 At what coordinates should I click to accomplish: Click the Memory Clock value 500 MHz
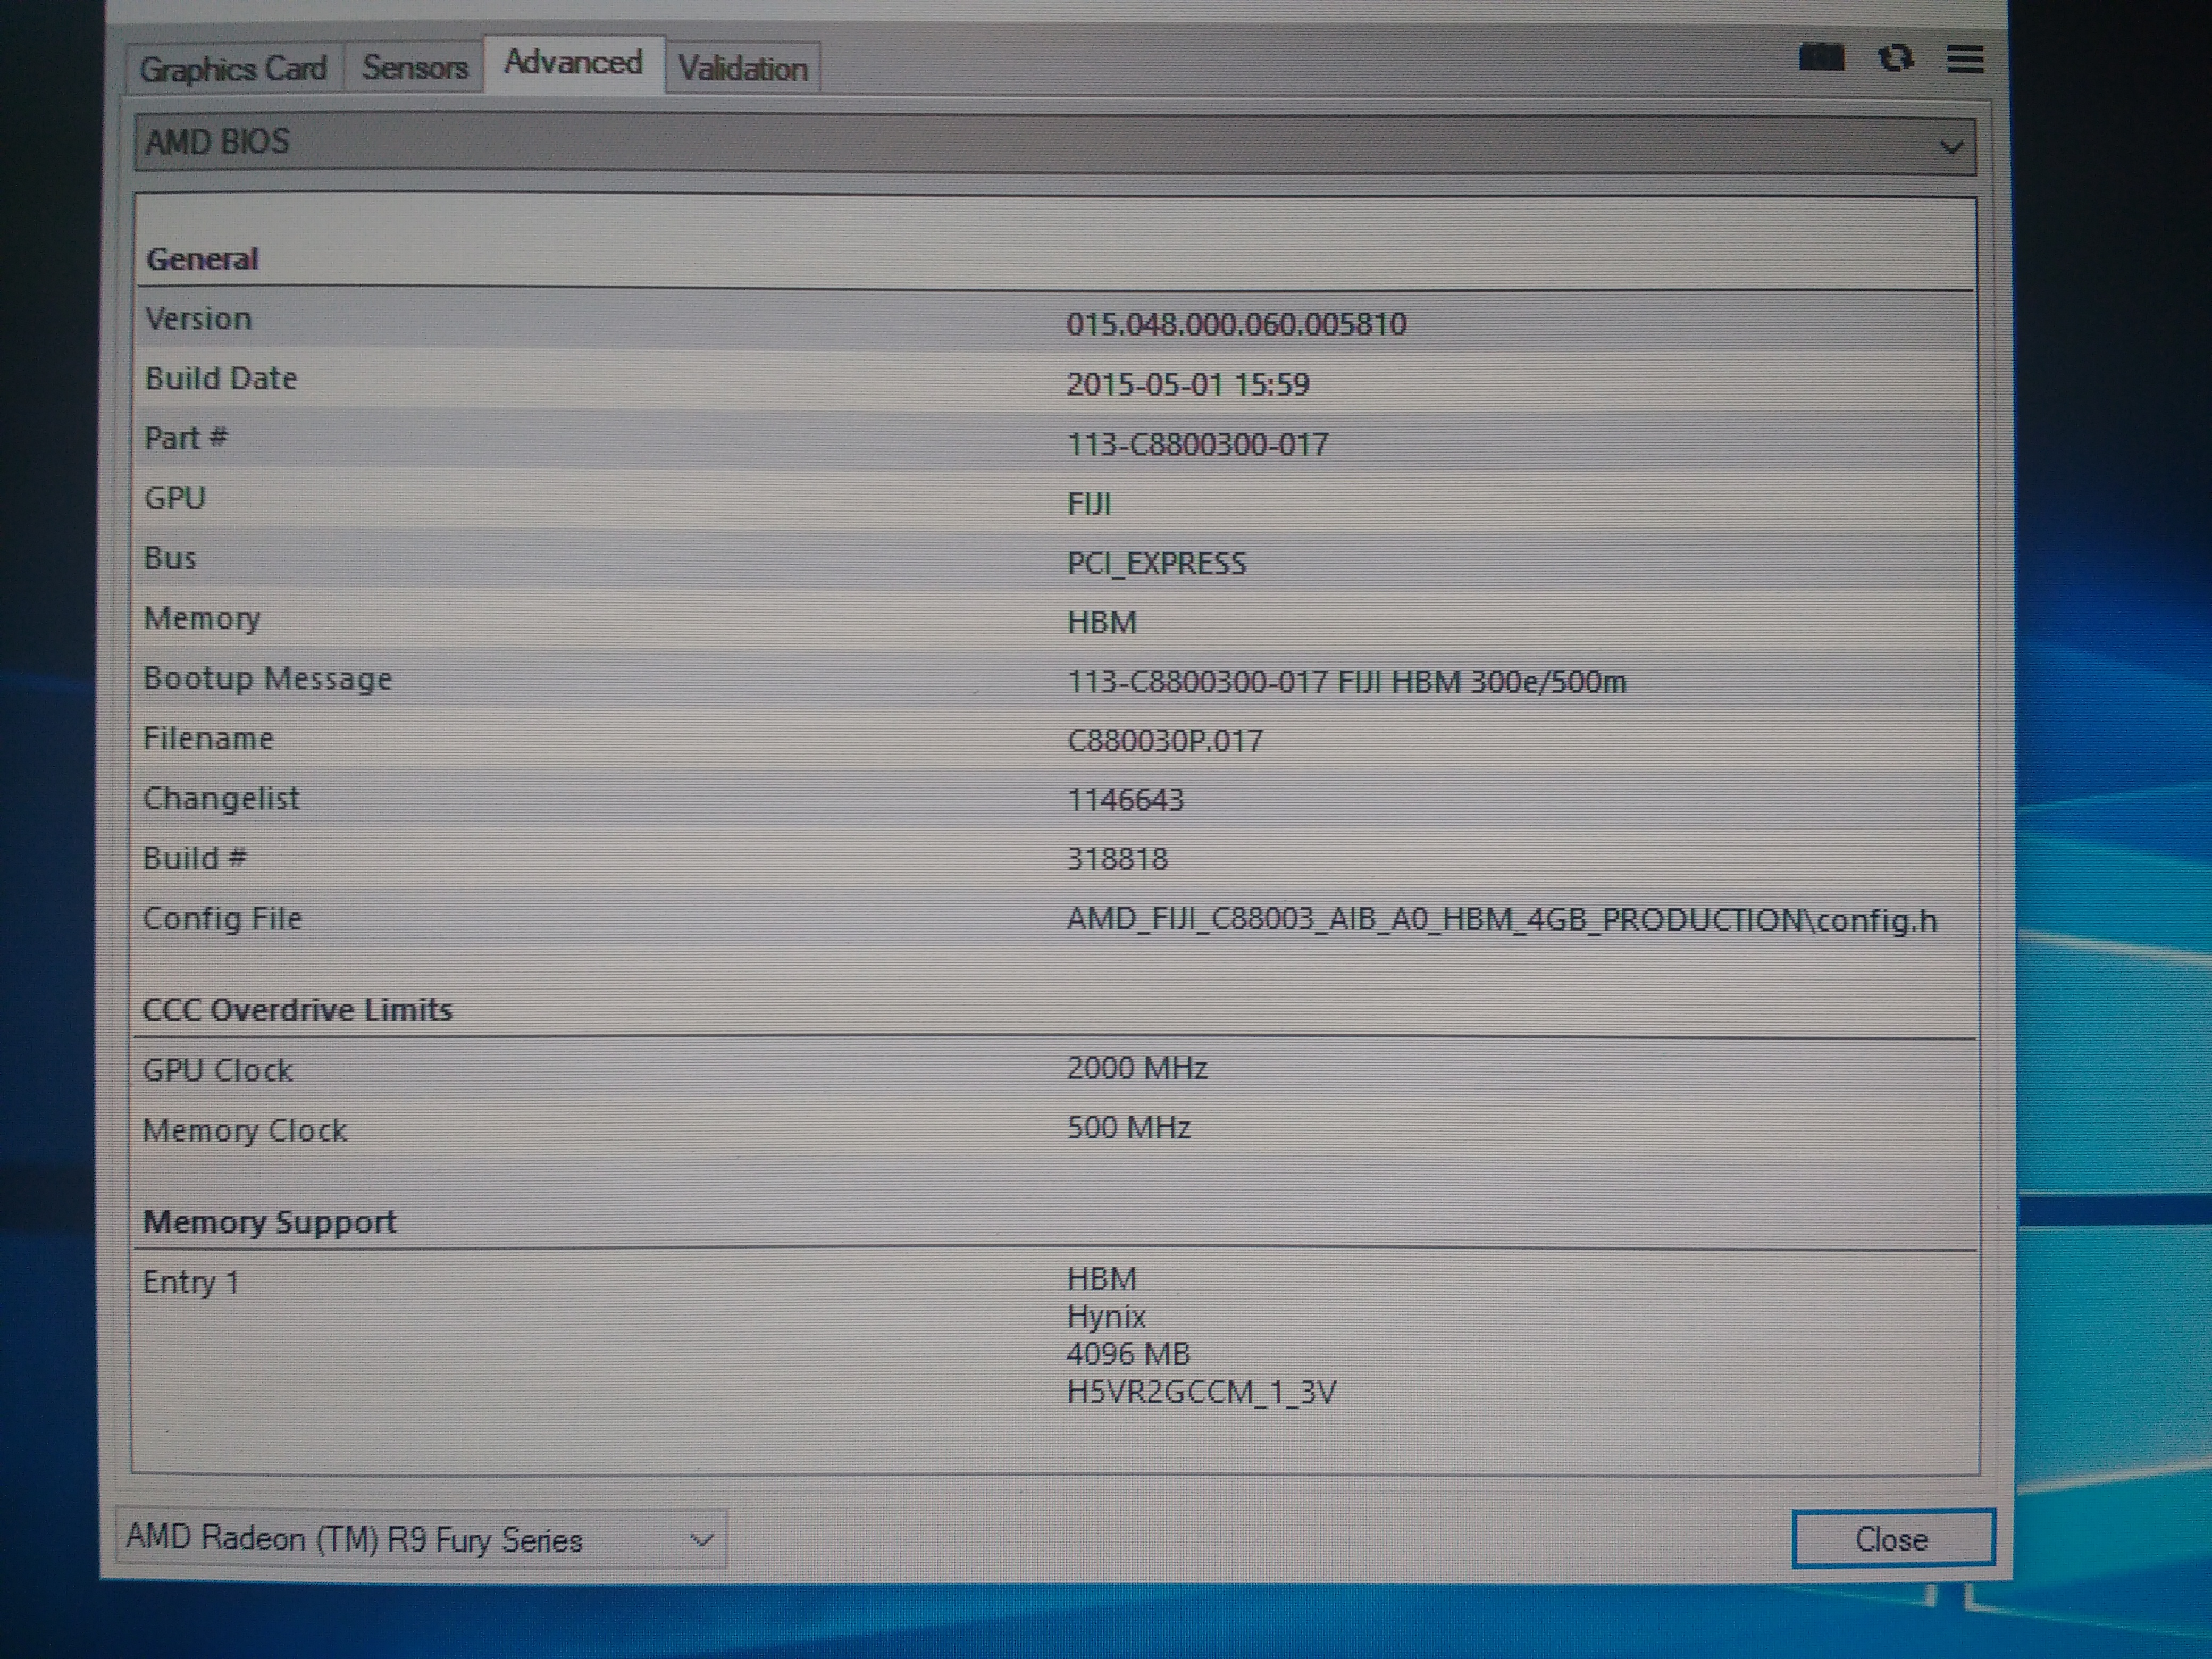point(1129,1128)
